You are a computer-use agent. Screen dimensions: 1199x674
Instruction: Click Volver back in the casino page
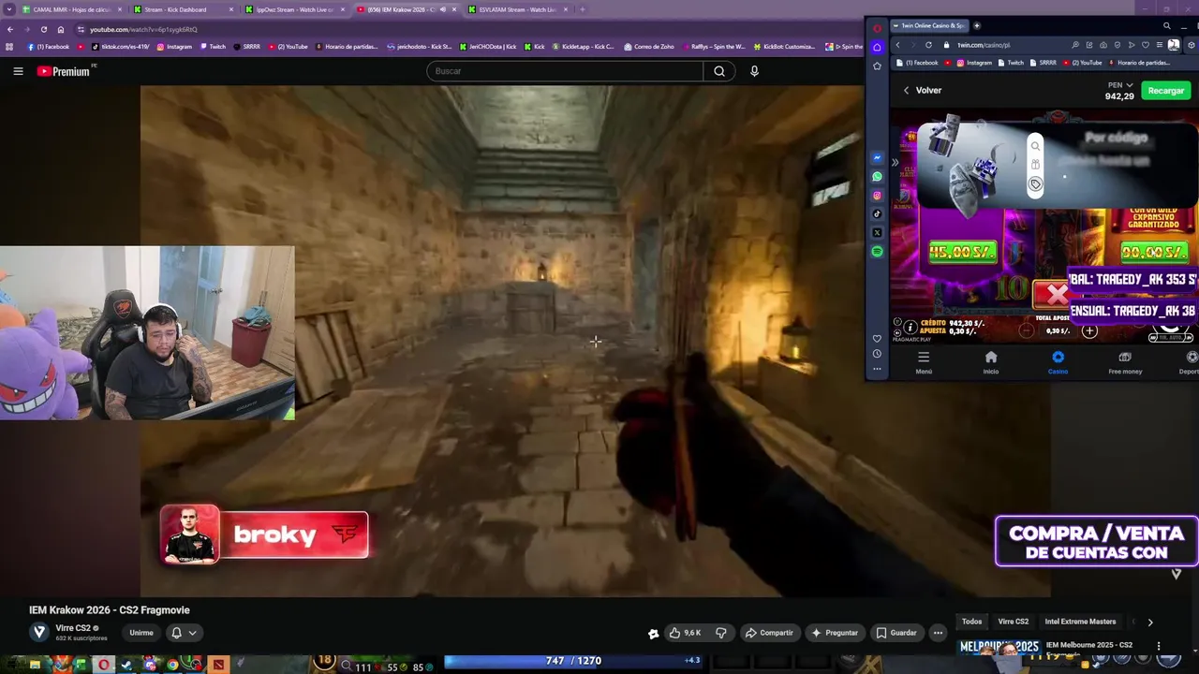(x=922, y=90)
